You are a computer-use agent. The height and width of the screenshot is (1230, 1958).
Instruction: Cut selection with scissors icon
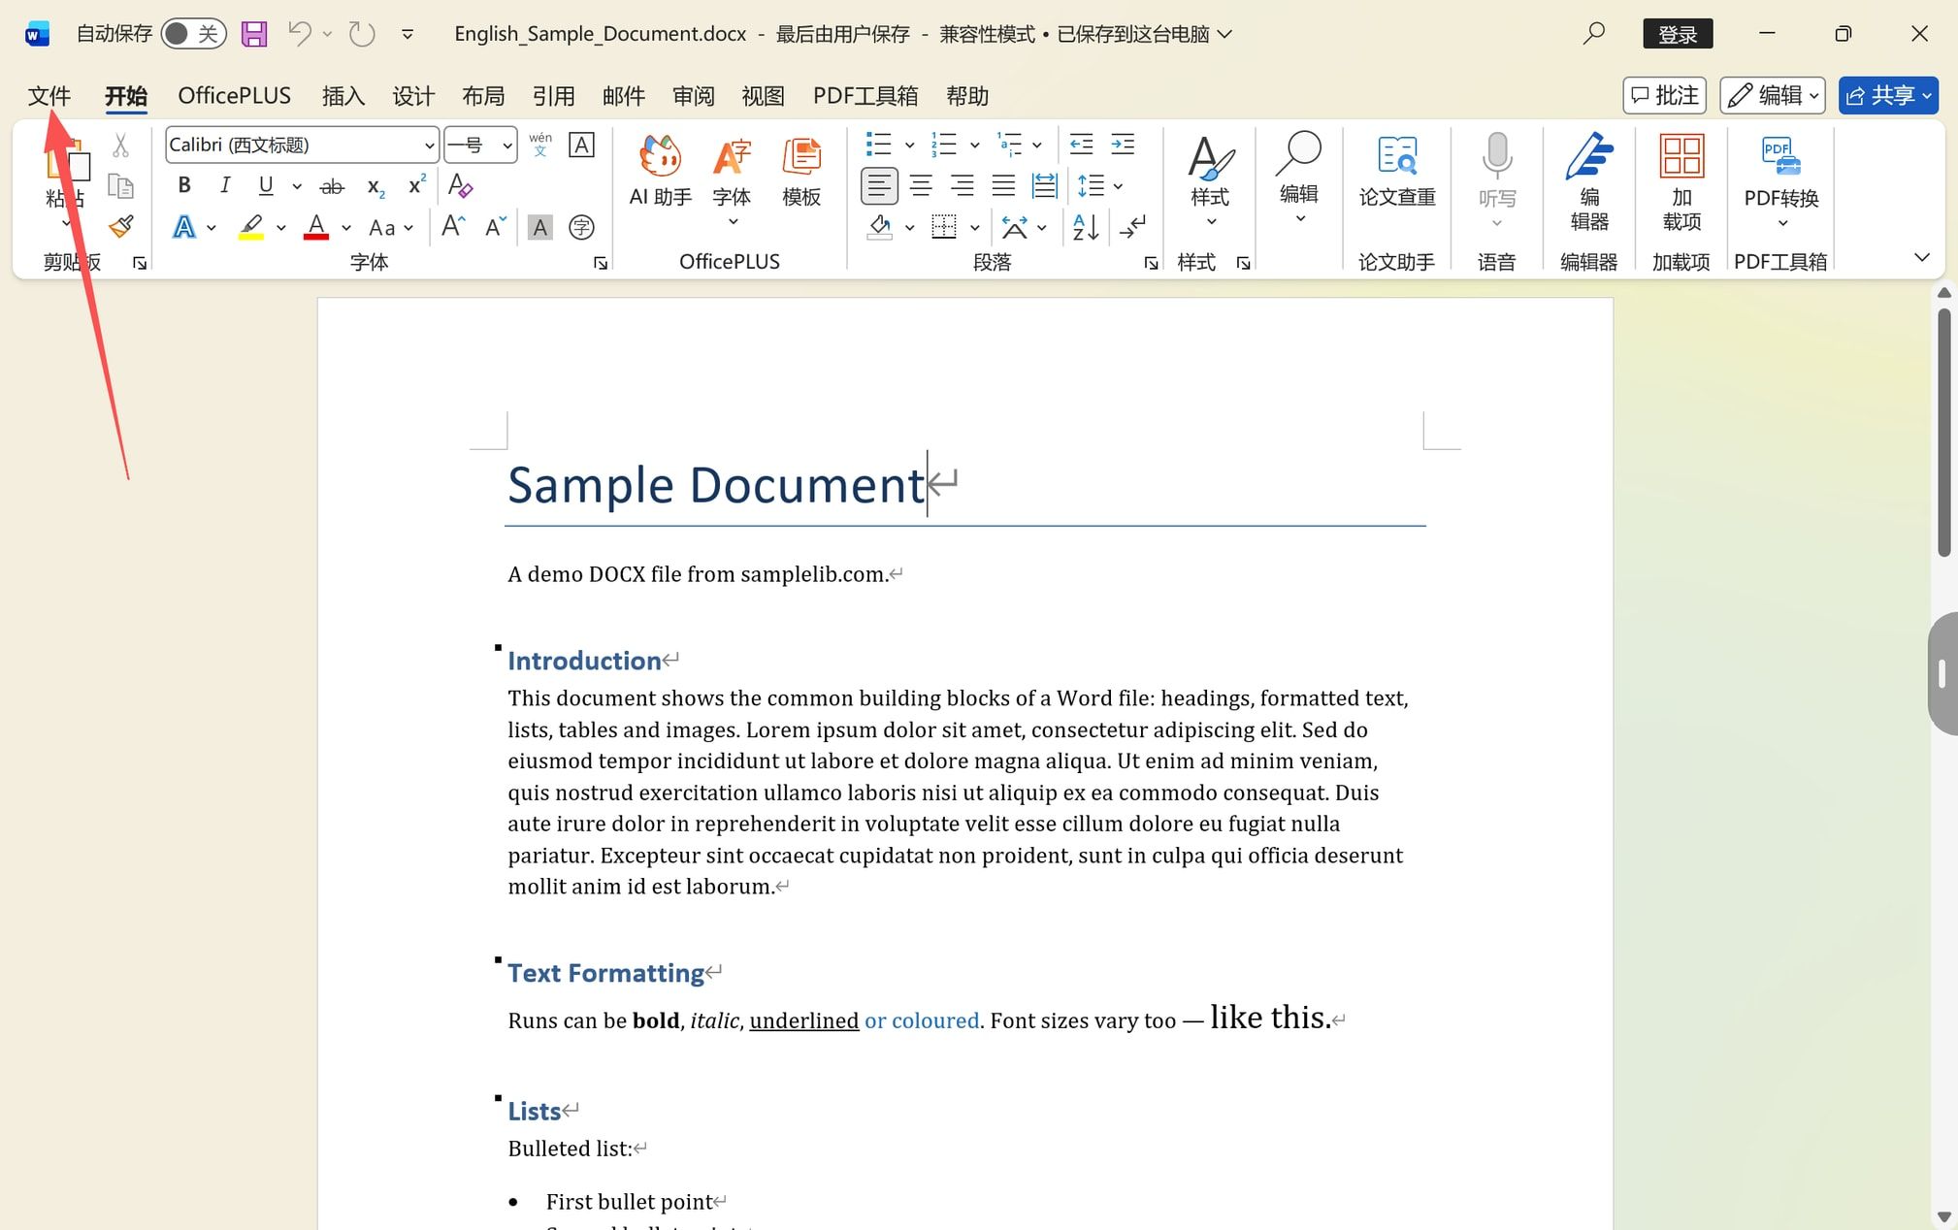(120, 146)
